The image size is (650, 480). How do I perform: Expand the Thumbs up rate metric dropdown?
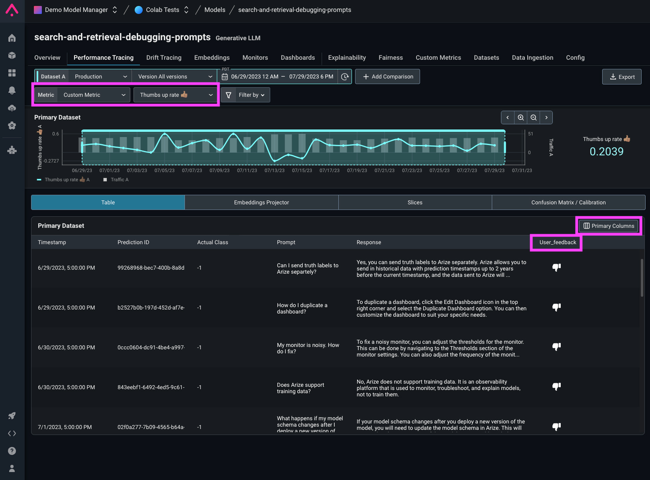pos(176,94)
